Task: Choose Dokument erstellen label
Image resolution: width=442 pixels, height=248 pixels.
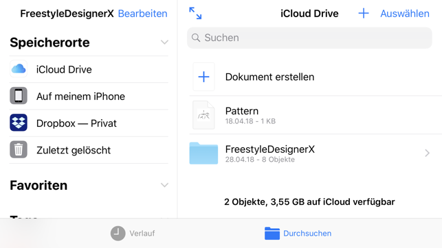Action: coord(269,77)
